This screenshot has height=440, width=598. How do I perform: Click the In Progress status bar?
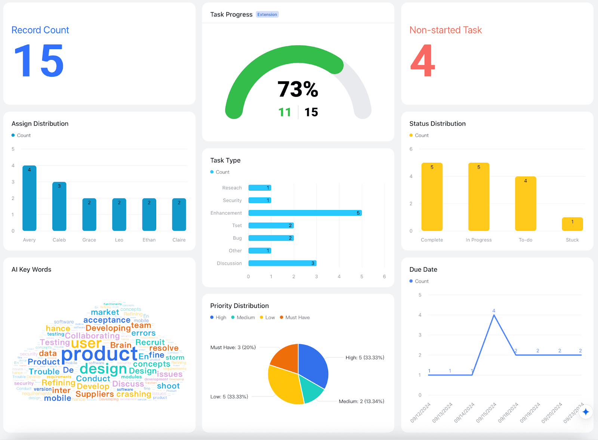tap(479, 197)
